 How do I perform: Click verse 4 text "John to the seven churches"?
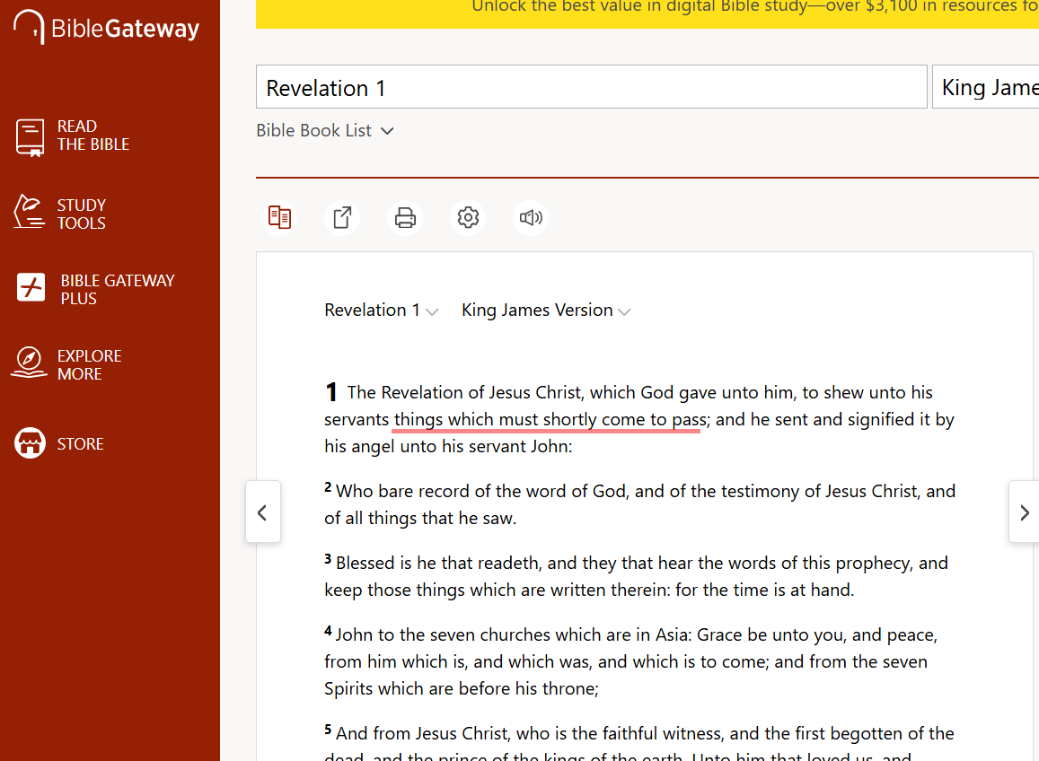(443, 634)
